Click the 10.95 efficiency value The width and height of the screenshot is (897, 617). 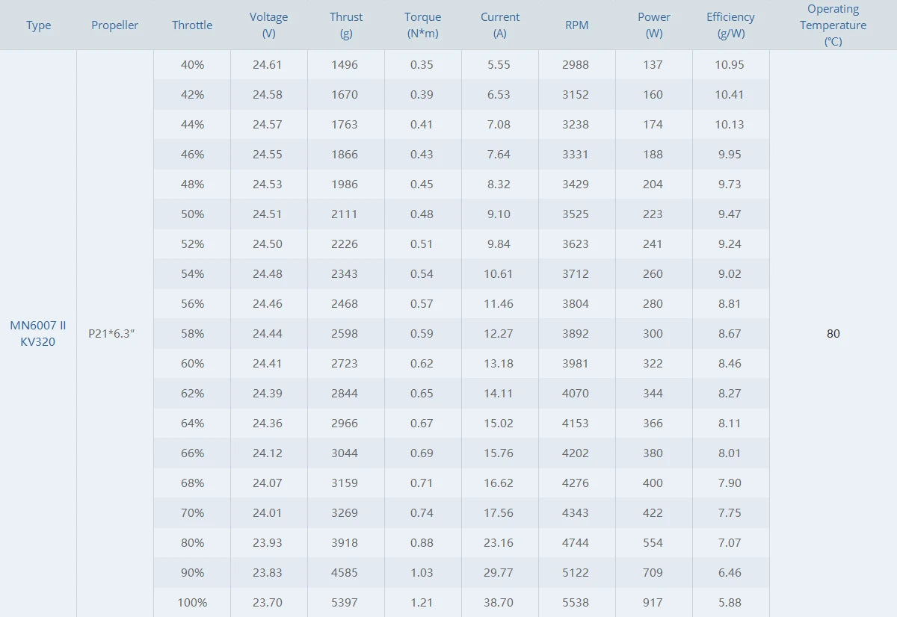pyautogui.click(x=729, y=65)
